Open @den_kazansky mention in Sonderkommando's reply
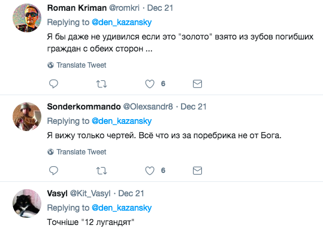 (122, 121)
